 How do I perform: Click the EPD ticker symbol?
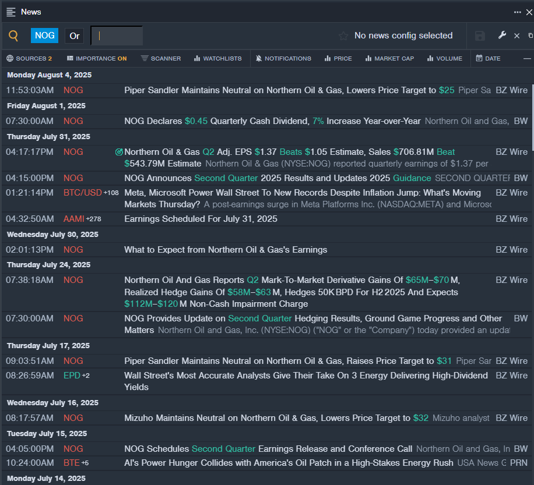(72, 376)
